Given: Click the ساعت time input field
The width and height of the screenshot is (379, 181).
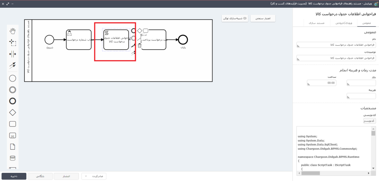Looking at the screenshot, I should coord(321,83).
